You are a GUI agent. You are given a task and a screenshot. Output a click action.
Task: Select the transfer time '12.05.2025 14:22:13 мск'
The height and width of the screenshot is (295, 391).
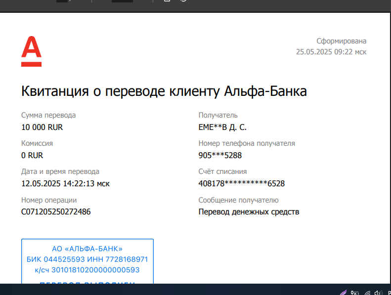coord(65,183)
